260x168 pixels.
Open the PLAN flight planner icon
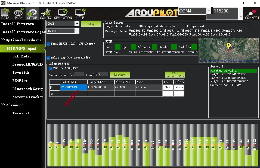pos(18,14)
